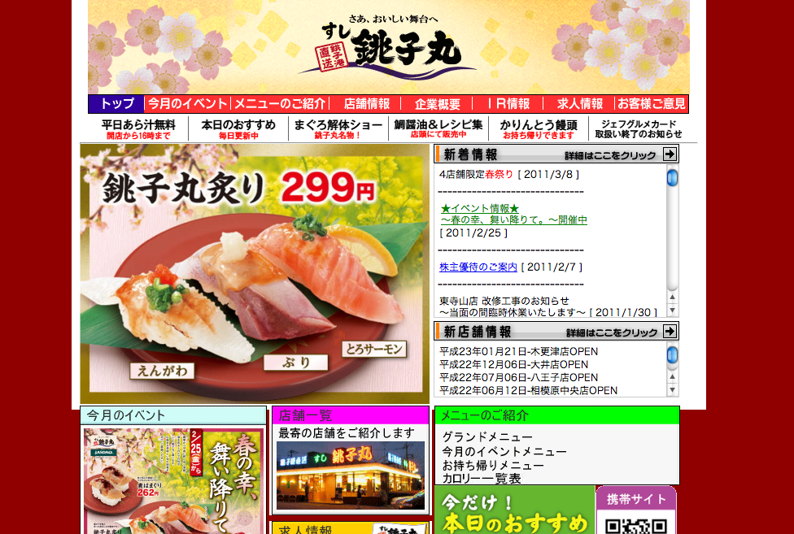Go to メニューのご紹介 in navigation bar
This screenshot has height=534, width=794.
click(x=280, y=104)
